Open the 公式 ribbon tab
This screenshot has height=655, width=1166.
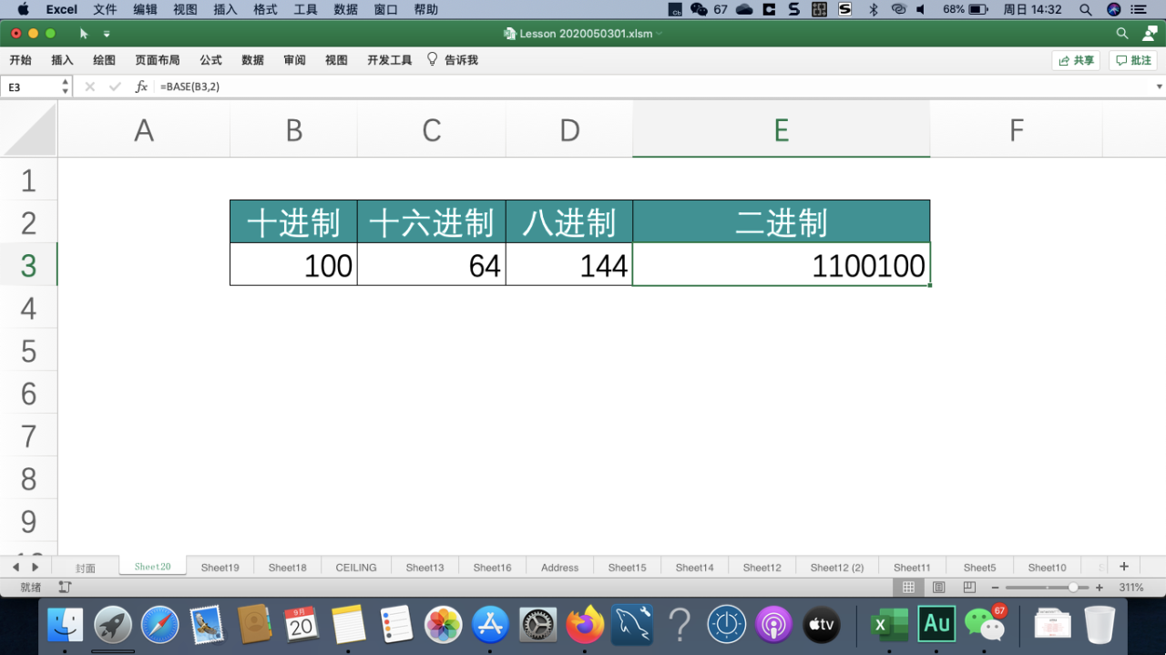(x=210, y=60)
